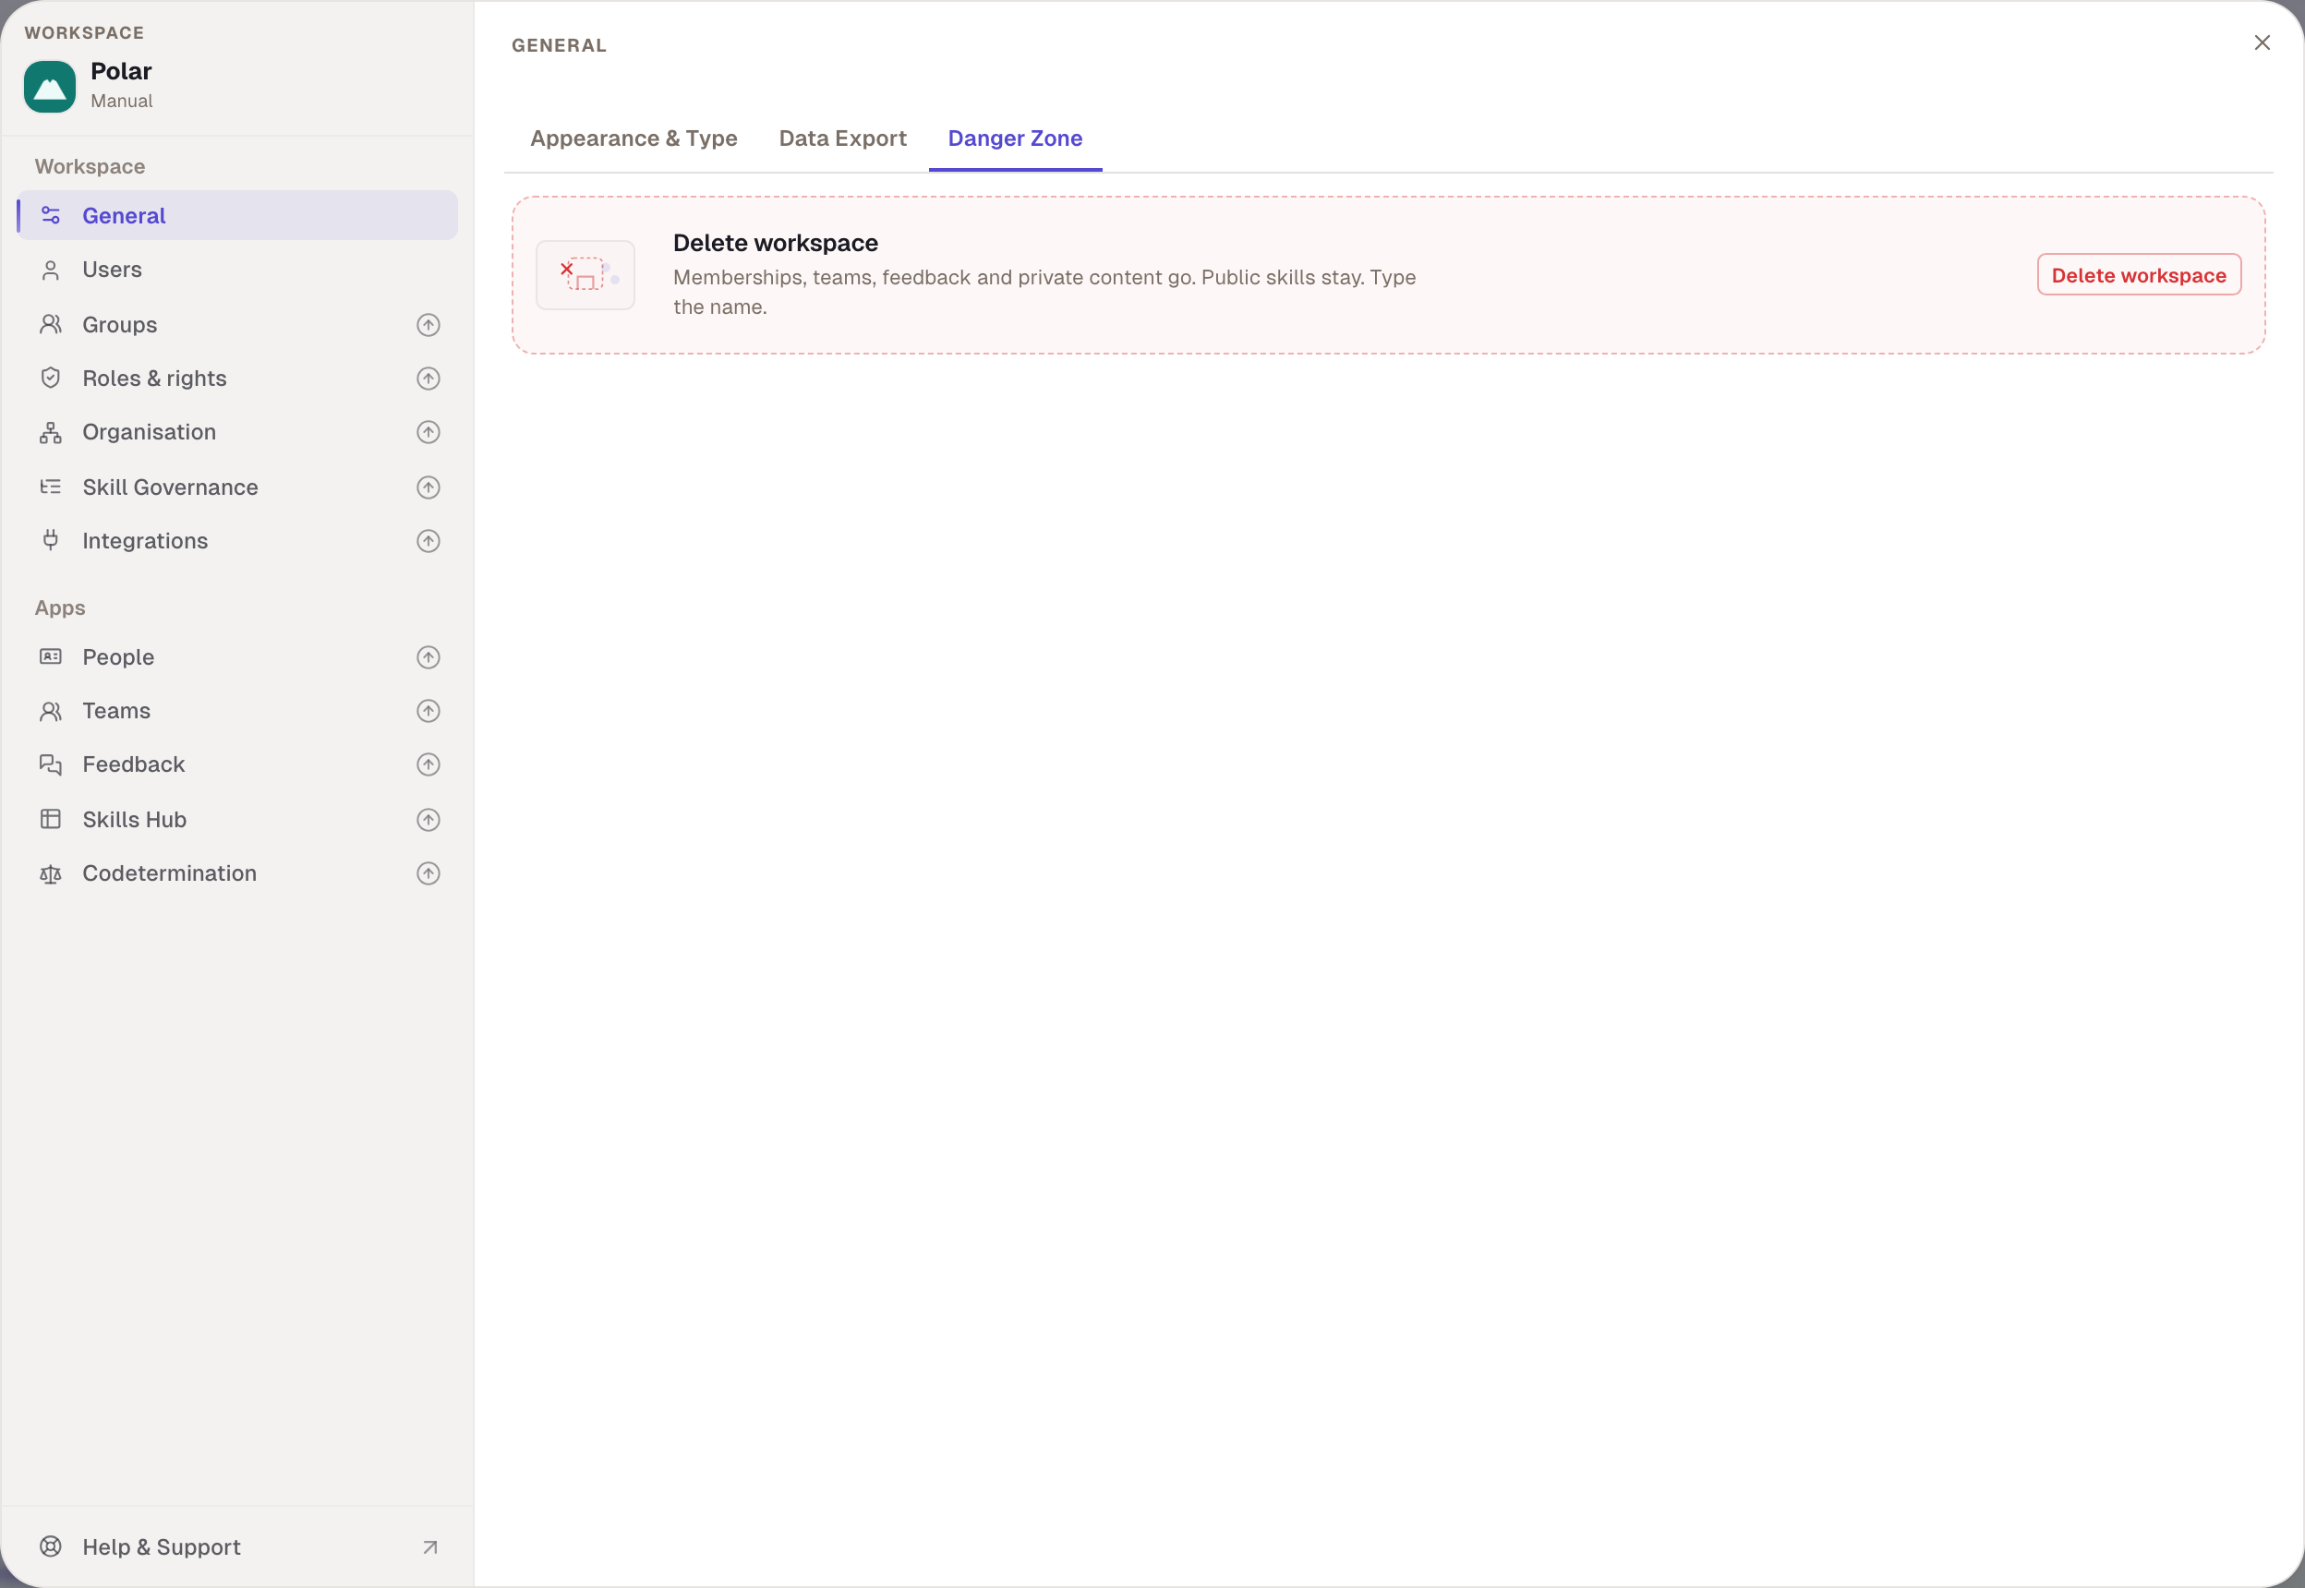
Task: Click the General sliders icon in sidebar
Action: 51,215
